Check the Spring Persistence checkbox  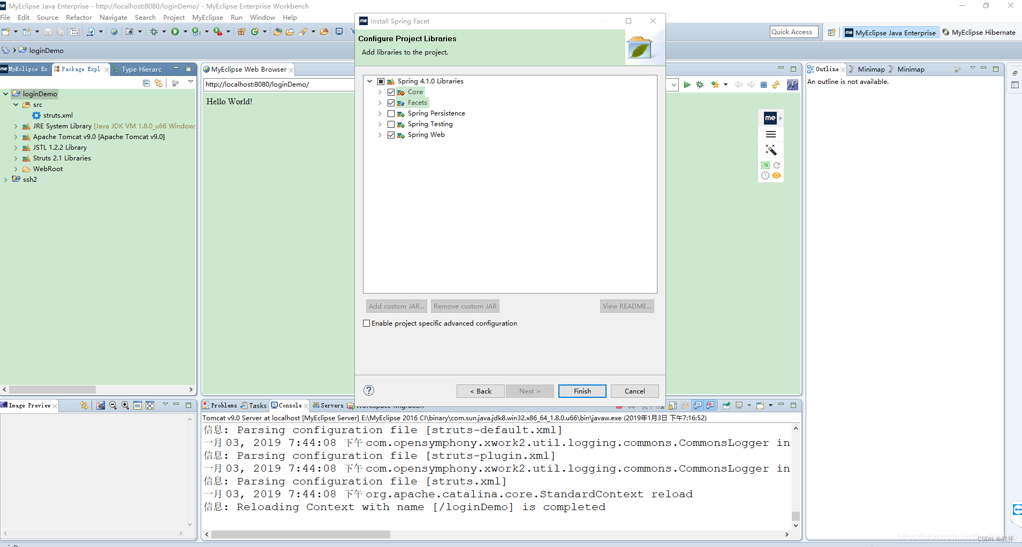point(391,113)
